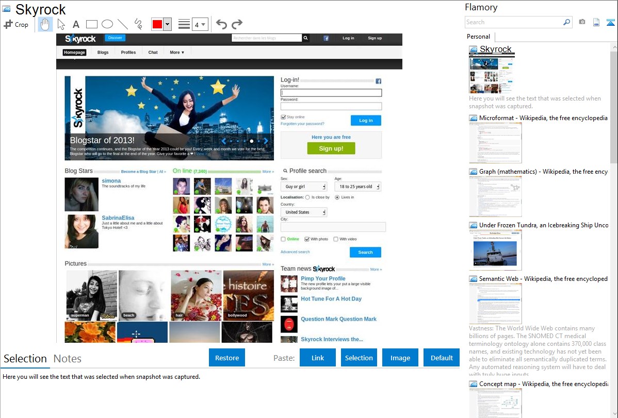The image size is (618, 418).
Task: Activate the hand pan tool
Action: [45, 24]
